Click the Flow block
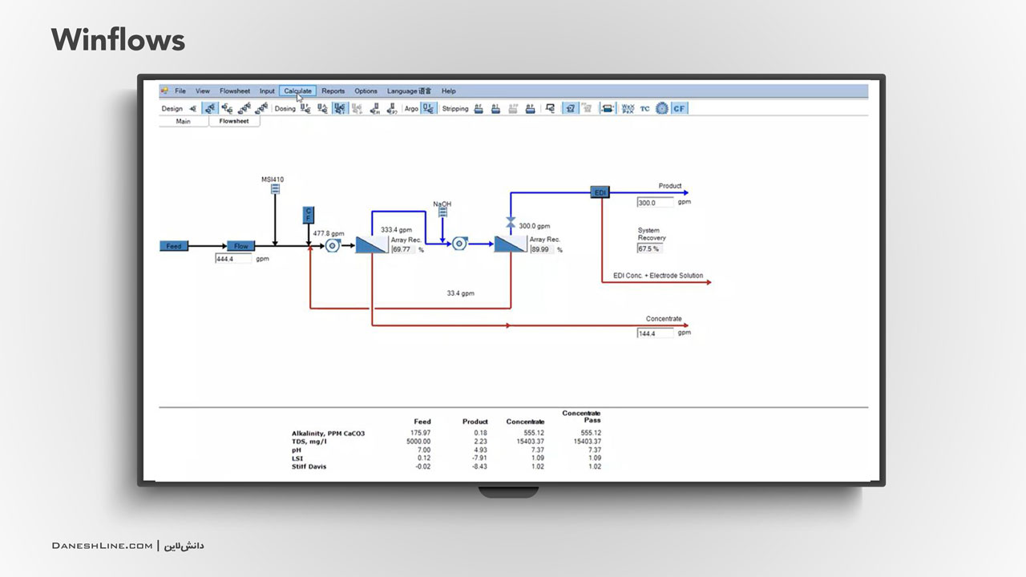This screenshot has height=577, width=1026. click(x=241, y=246)
